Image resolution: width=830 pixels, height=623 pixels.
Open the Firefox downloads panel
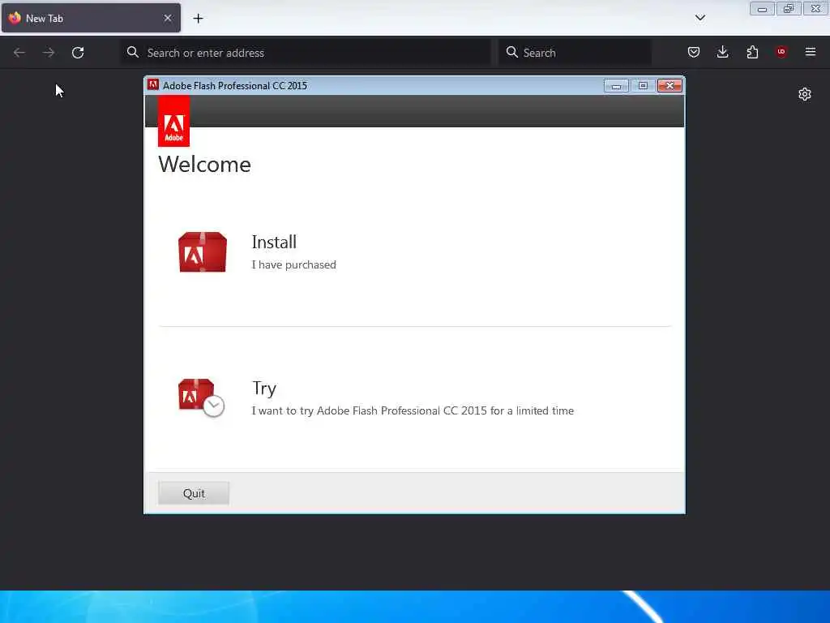point(722,52)
